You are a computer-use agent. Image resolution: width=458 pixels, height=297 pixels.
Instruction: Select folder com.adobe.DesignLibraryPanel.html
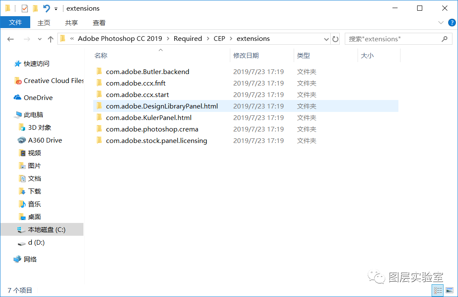tap(162, 106)
